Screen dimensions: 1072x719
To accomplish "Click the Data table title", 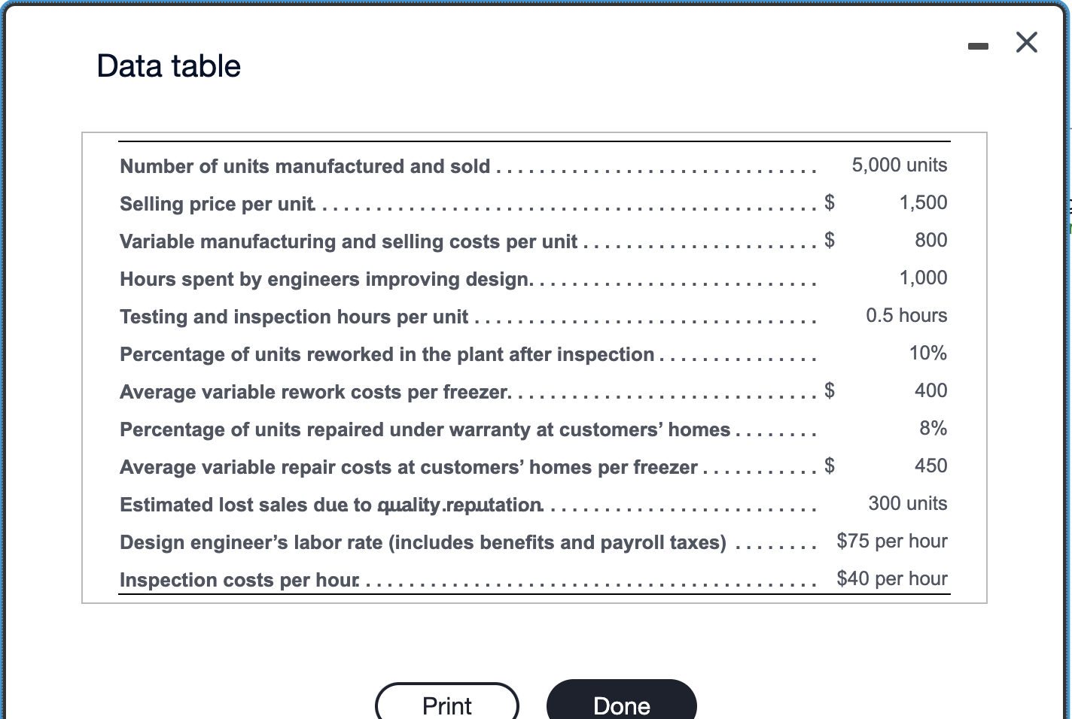I will pyautogui.click(x=167, y=66).
